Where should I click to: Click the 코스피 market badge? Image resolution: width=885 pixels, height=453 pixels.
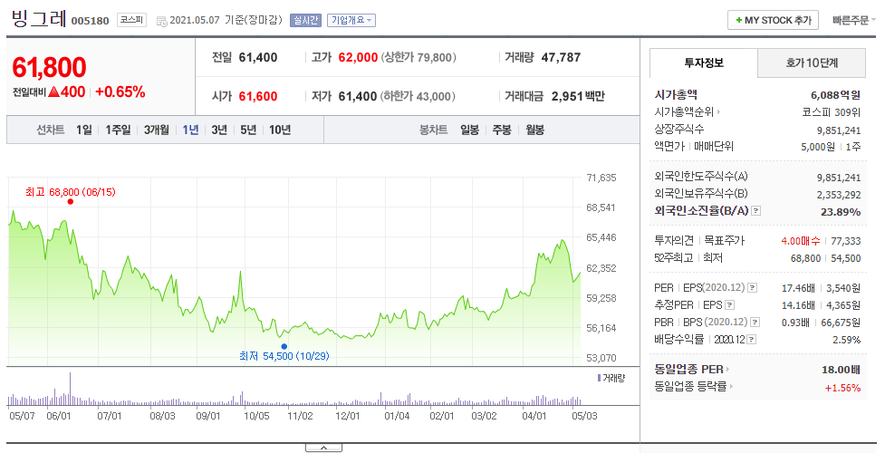click(131, 20)
